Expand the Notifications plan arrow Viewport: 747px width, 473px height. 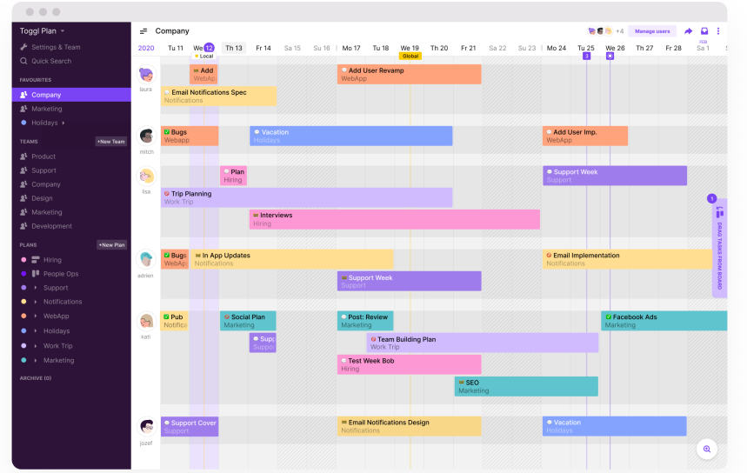pyautogui.click(x=36, y=302)
